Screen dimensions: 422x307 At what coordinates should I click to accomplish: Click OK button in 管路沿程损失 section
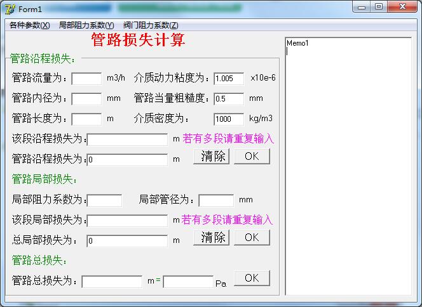click(252, 156)
